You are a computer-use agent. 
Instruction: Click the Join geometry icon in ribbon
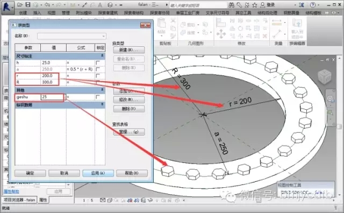[183, 33]
